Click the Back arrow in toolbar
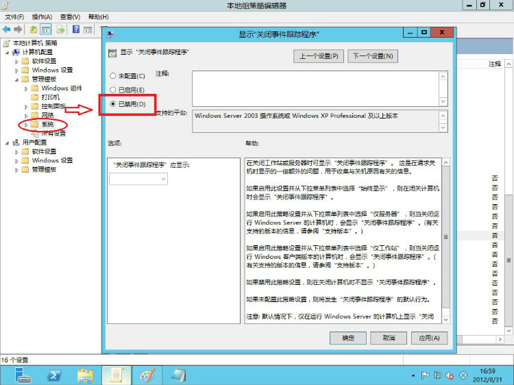The height and width of the screenshot is (385, 514). (x=7, y=29)
